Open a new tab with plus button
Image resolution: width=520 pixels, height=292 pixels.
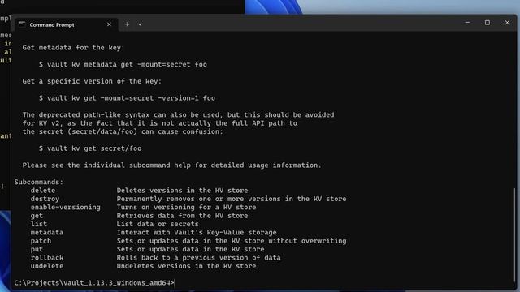click(127, 24)
